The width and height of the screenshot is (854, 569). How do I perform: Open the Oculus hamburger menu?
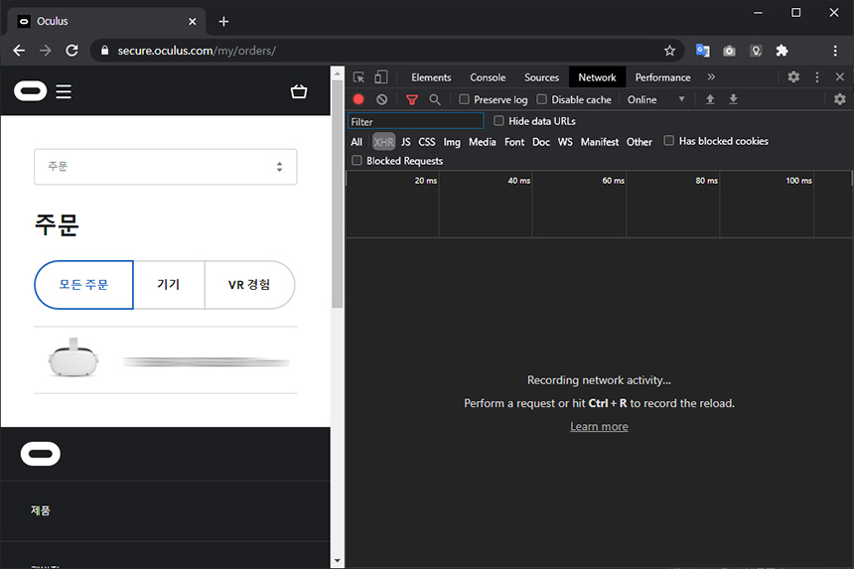[64, 91]
